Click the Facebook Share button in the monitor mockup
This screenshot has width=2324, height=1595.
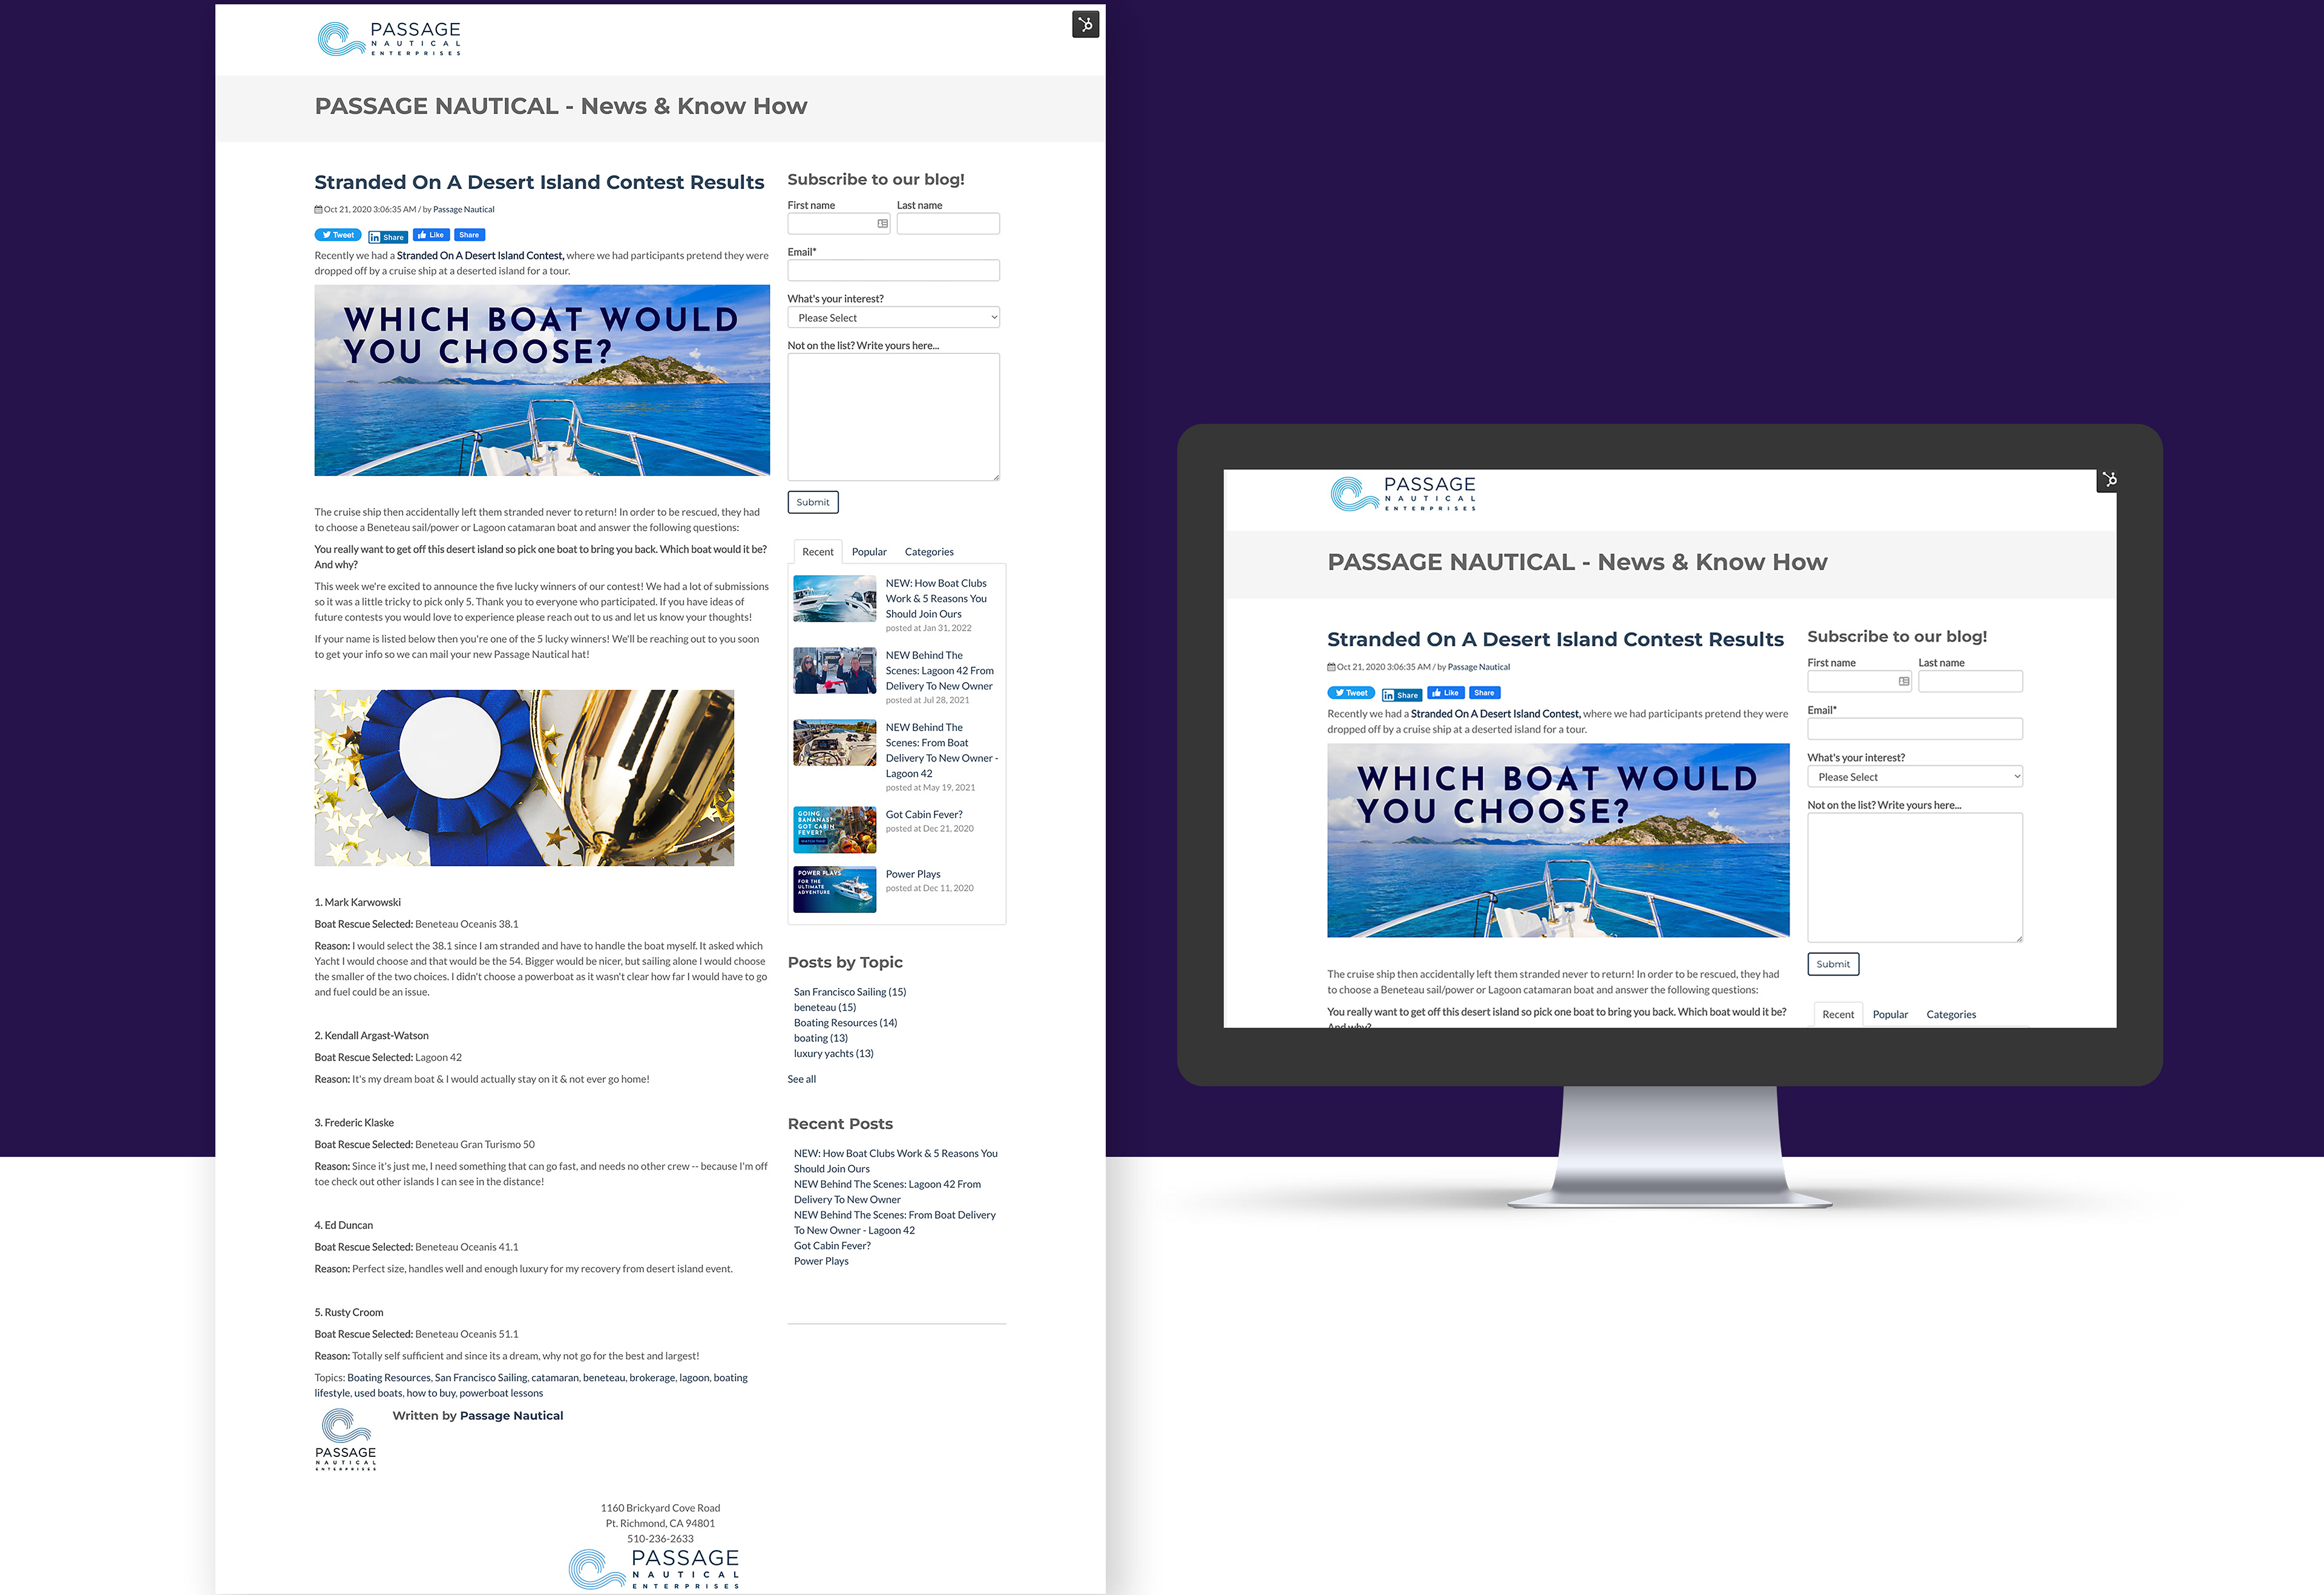click(x=1485, y=693)
